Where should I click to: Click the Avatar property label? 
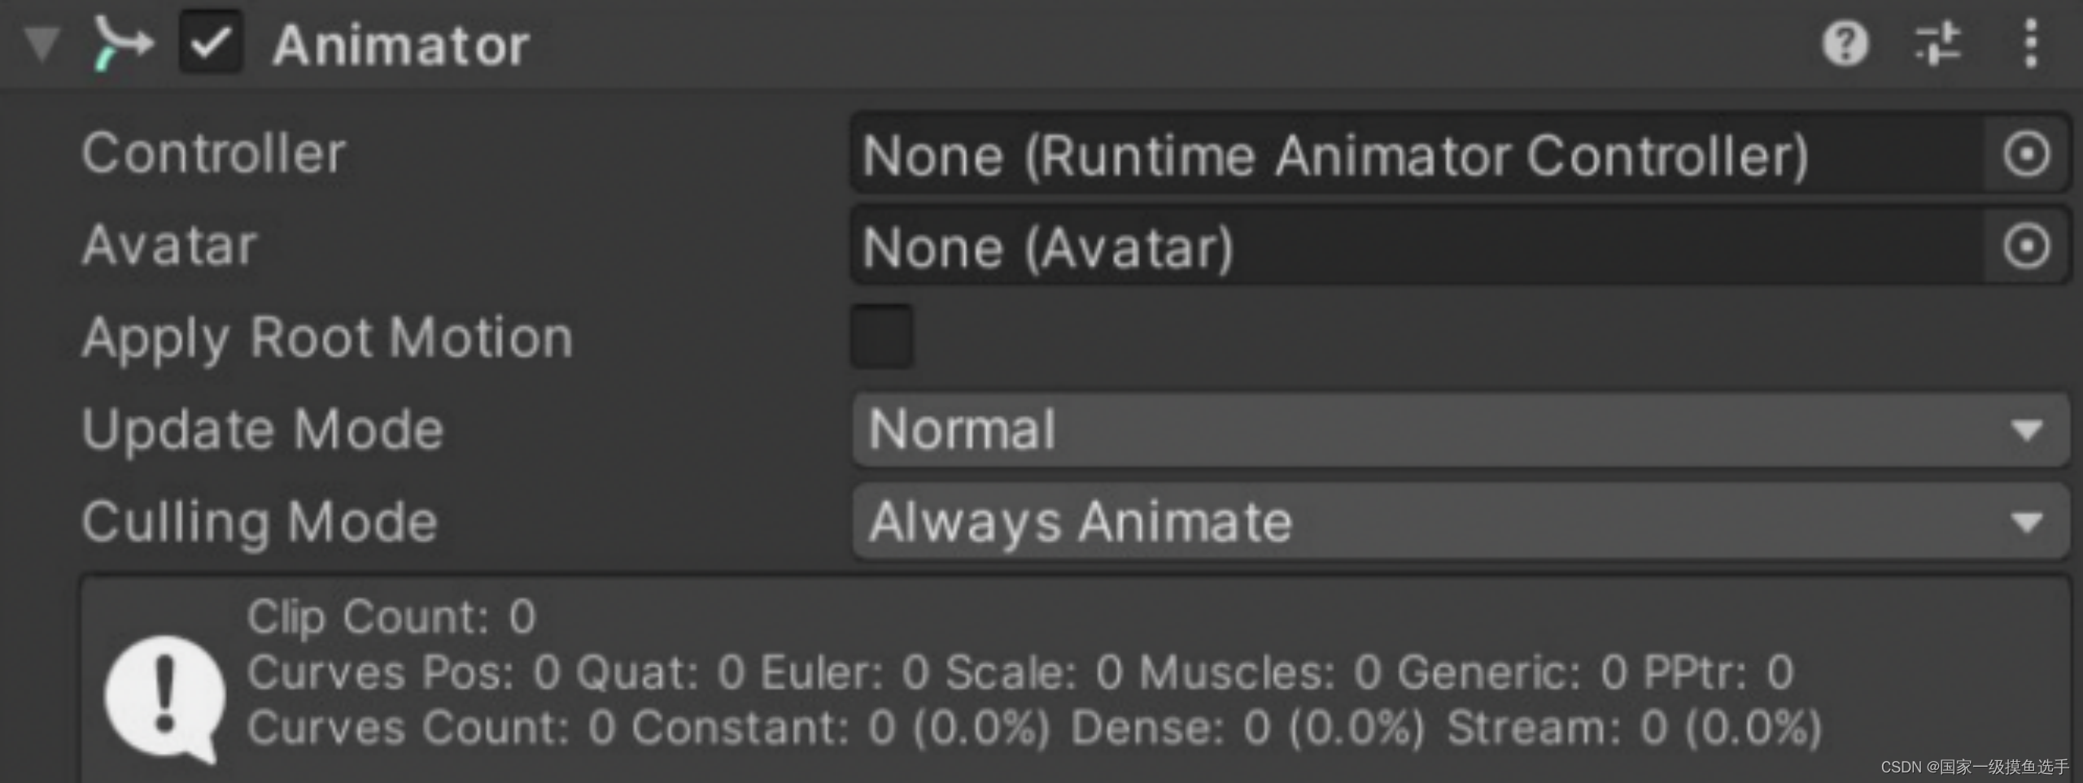tap(170, 245)
